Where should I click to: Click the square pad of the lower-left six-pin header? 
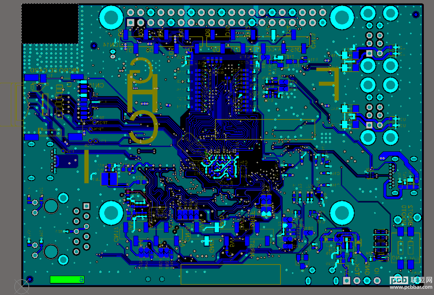(86, 206)
